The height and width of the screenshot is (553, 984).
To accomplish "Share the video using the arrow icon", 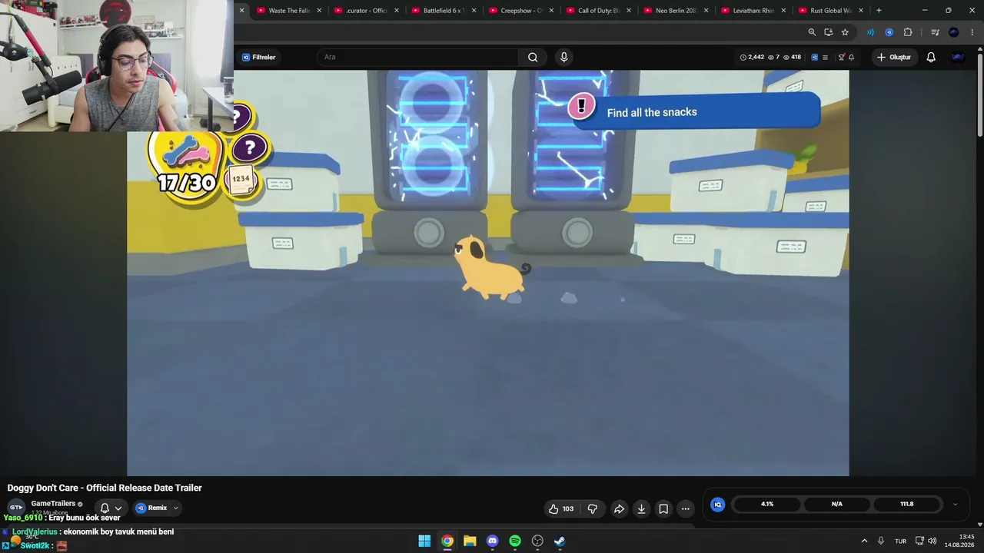I will coord(619,508).
